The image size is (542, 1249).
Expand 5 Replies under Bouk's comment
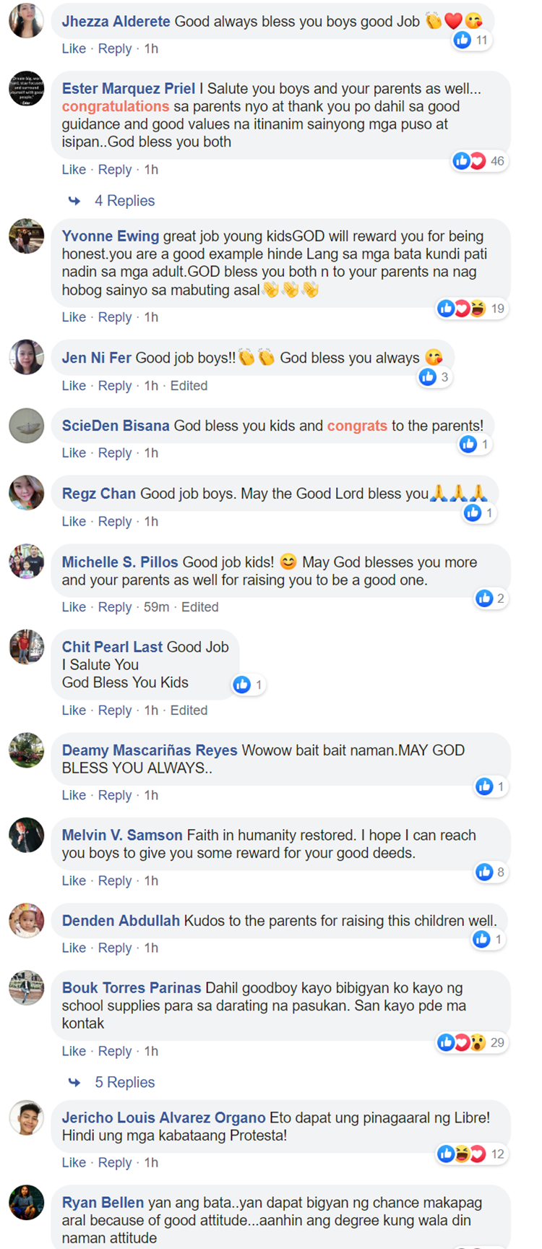[124, 1083]
